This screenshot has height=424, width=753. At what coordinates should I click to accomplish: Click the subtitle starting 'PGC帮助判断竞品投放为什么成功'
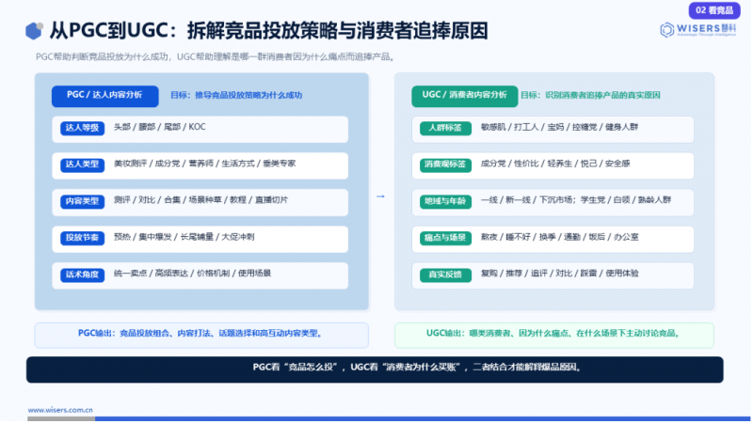[216, 57]
